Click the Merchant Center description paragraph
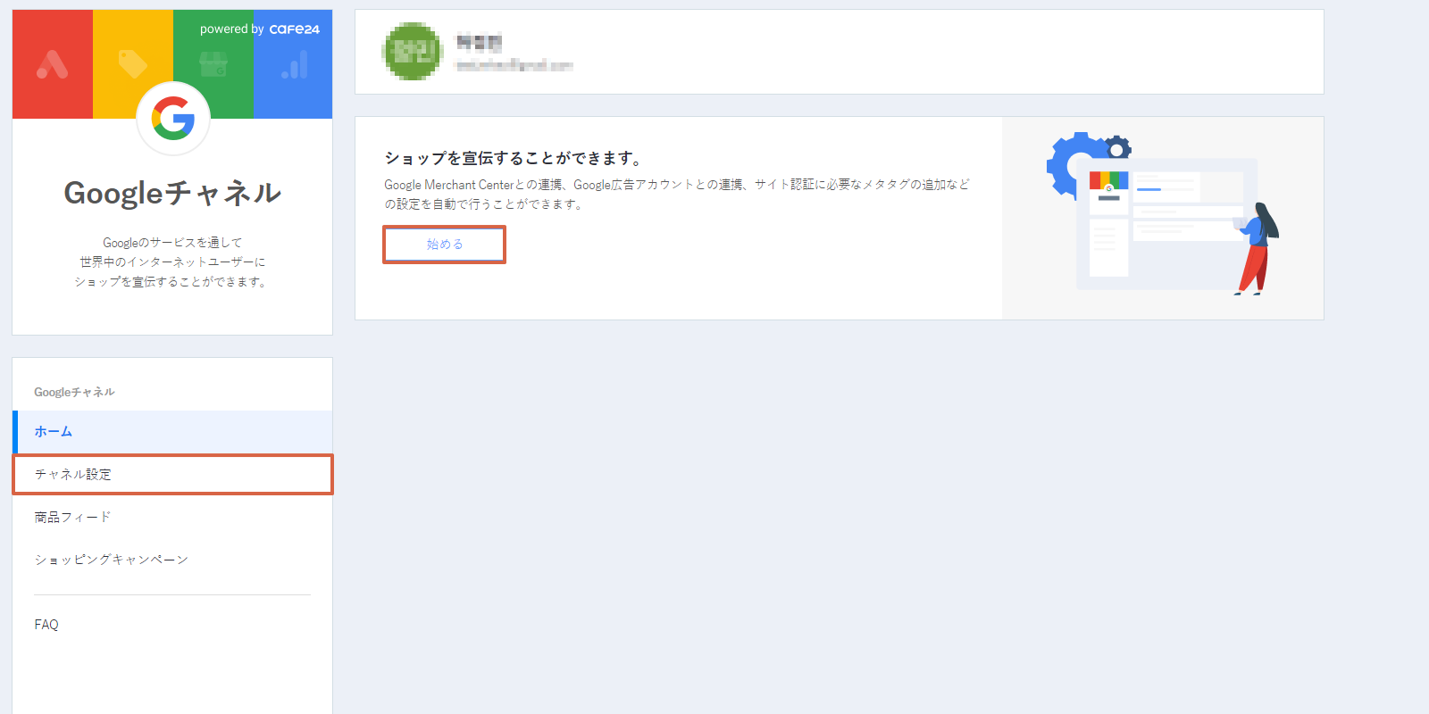 coord(677,194)
